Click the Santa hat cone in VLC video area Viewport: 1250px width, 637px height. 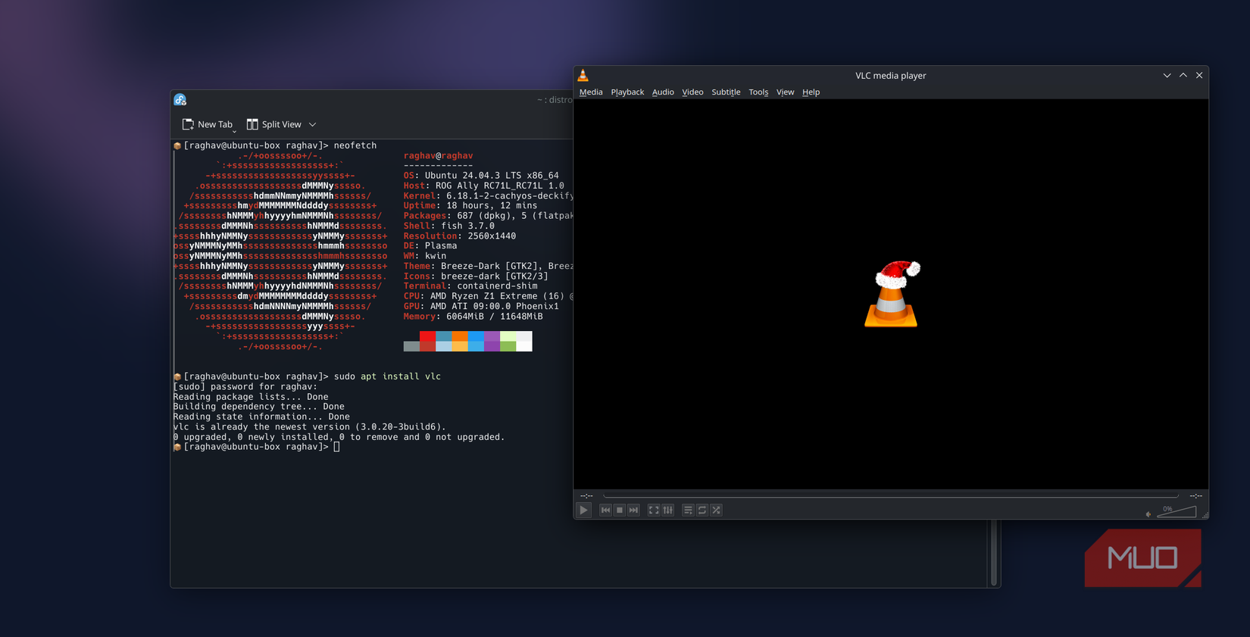(x=892, y=294)
